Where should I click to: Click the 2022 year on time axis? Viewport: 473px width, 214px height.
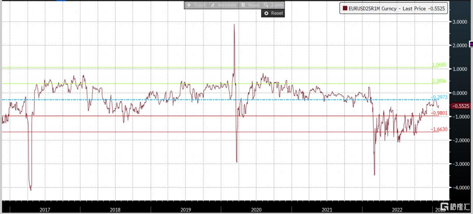398,209
